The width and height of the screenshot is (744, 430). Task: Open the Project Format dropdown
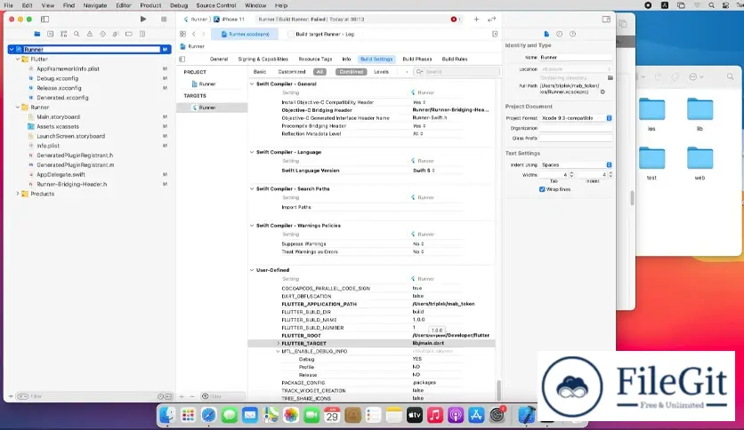coord(576,118)
